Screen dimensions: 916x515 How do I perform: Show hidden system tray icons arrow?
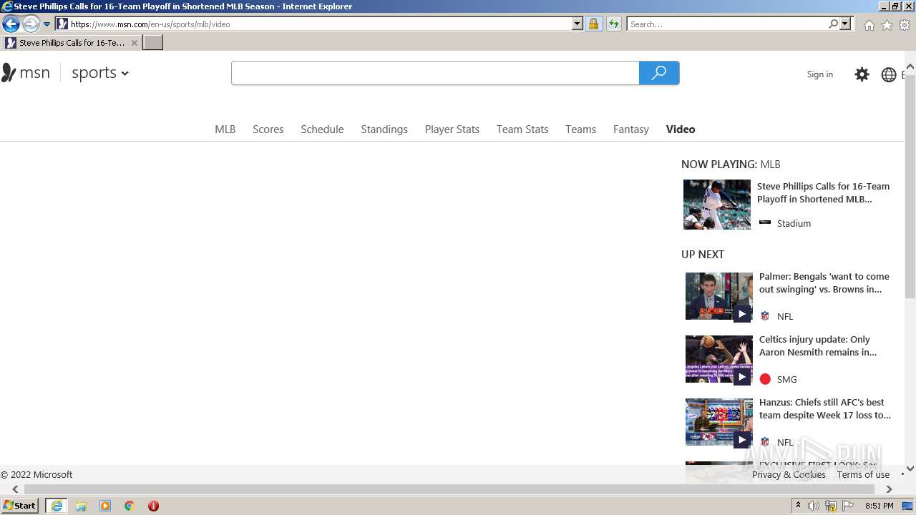[x=798, y=506]
